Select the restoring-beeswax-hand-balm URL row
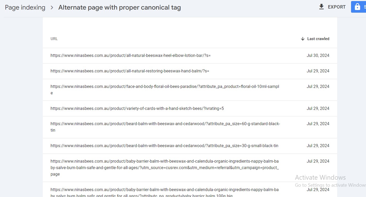This screenshot has width=366, height=197. tap(190, 71)
